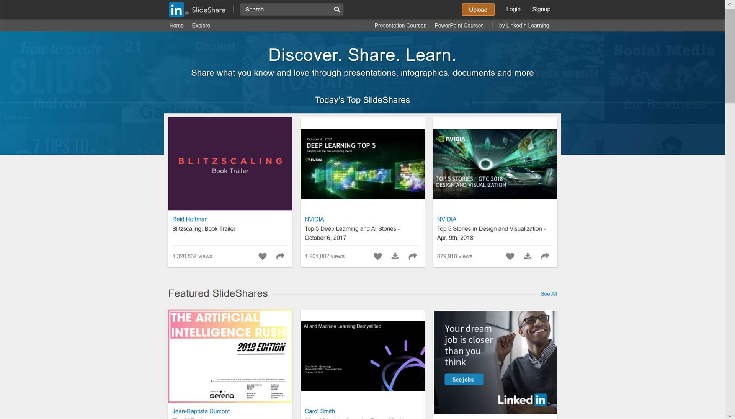
Task: Like the Top 5 Deep Learning slideshare
Action: (x=378, y=256)
